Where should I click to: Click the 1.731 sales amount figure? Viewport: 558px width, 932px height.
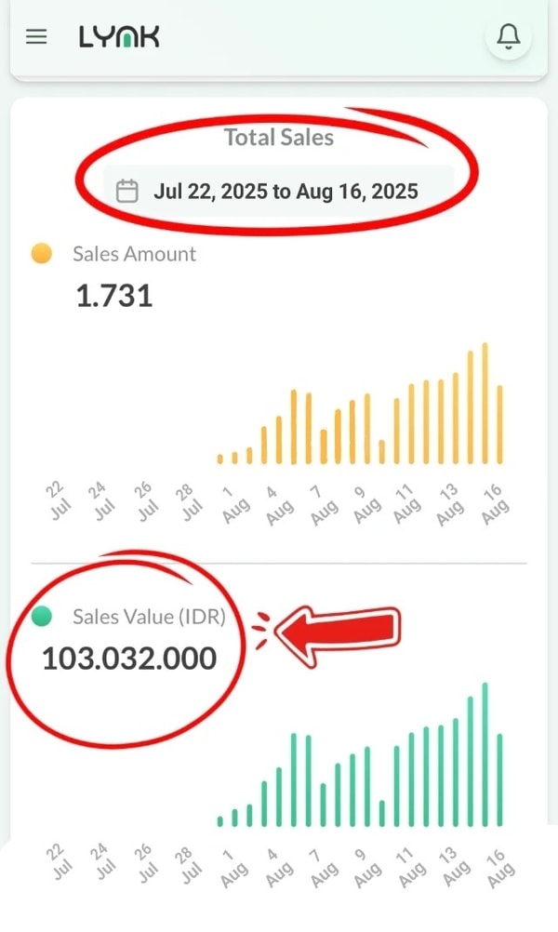click(x=114, y=296)
